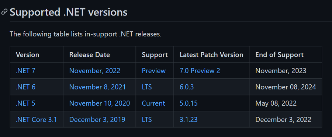Click the LTS link for .NET Core 3.1
Image resolution: width=332 pixels, height=137 pixels.
click(x=147, y=119)
